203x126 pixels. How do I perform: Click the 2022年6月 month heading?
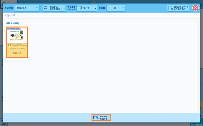pos(13,23)
